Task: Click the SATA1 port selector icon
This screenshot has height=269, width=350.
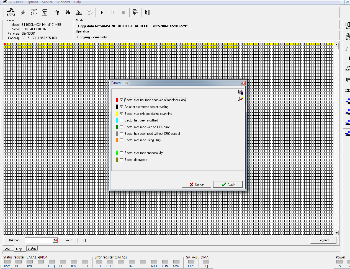Action: pyautogui.click(x=11, y=12)
